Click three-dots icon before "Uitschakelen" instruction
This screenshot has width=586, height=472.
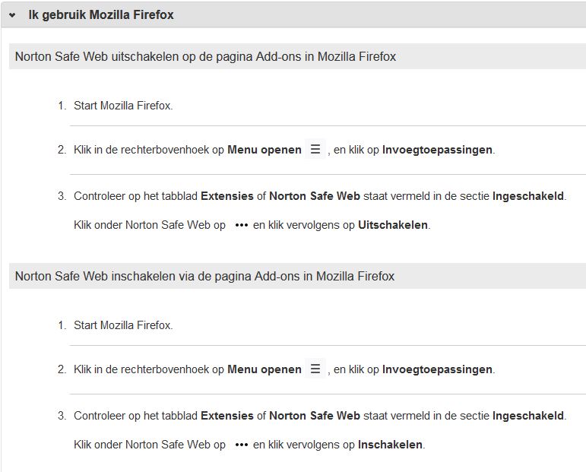pos(242,225)
